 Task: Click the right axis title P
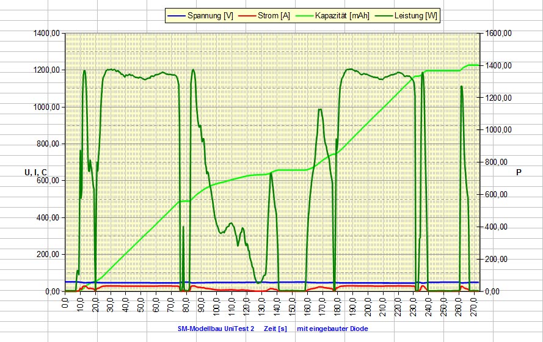(x=519, y=173)
